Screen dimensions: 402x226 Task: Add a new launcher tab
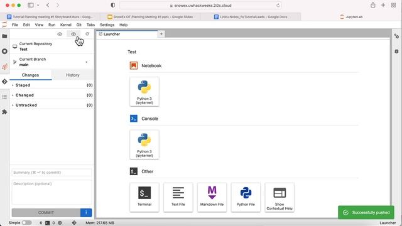click(161, 34)
